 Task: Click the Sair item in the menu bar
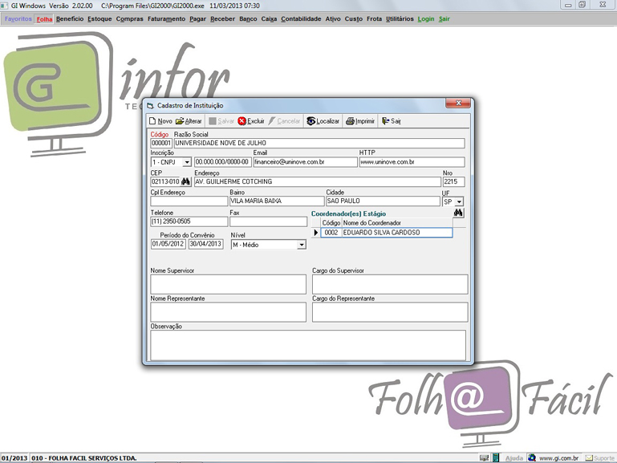(x=444, y=19)
